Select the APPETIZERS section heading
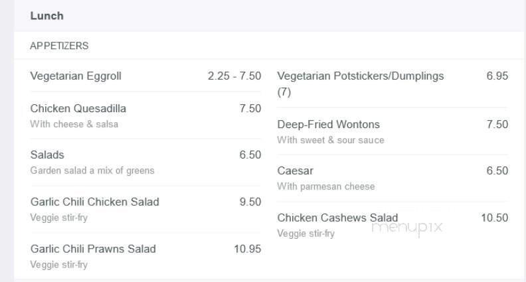This screenshot has height=282, width=526. (x=59, y=46)
